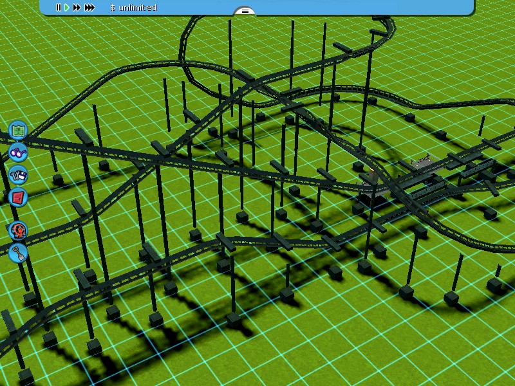Open view options with the glasses icon
The image size is (515, 386).
click(x=18, y=152)
